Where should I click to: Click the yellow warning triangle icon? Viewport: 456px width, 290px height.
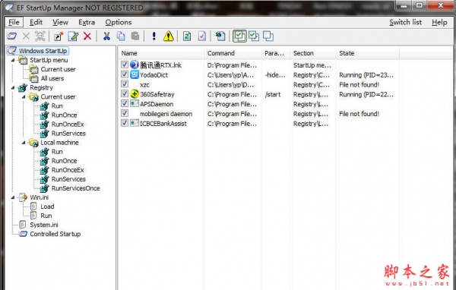tap(169, 36)
